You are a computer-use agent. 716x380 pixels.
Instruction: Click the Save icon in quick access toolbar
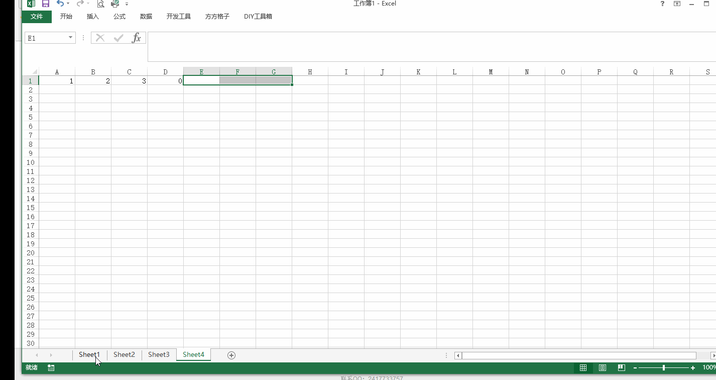[x=45, y=4]
